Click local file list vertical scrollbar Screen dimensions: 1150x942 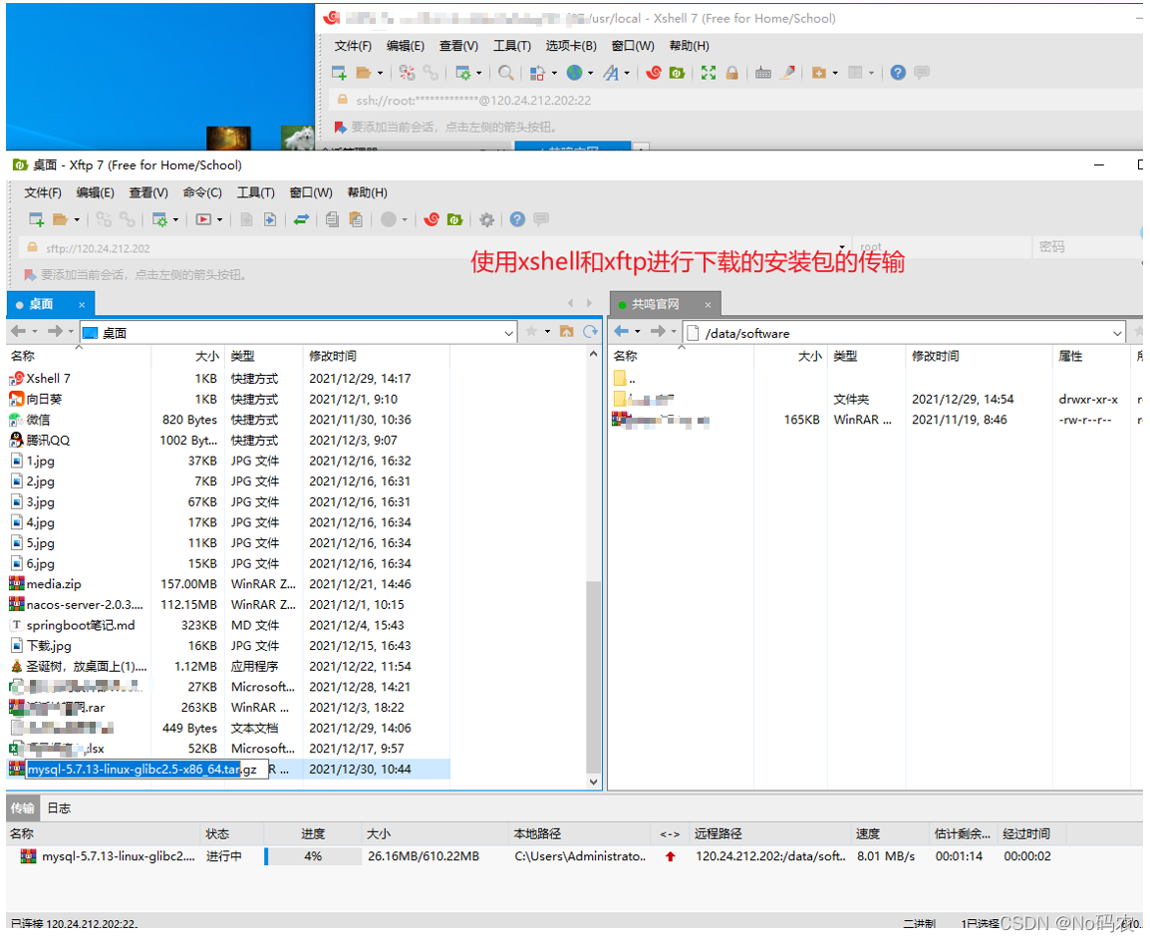593,675
